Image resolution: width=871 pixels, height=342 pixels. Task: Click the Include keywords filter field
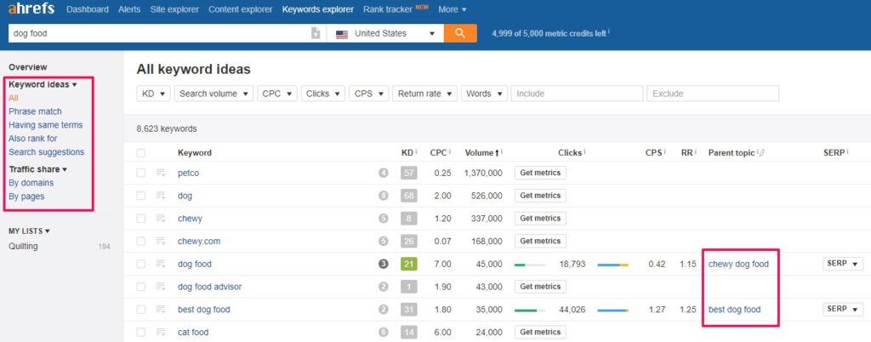578,94
